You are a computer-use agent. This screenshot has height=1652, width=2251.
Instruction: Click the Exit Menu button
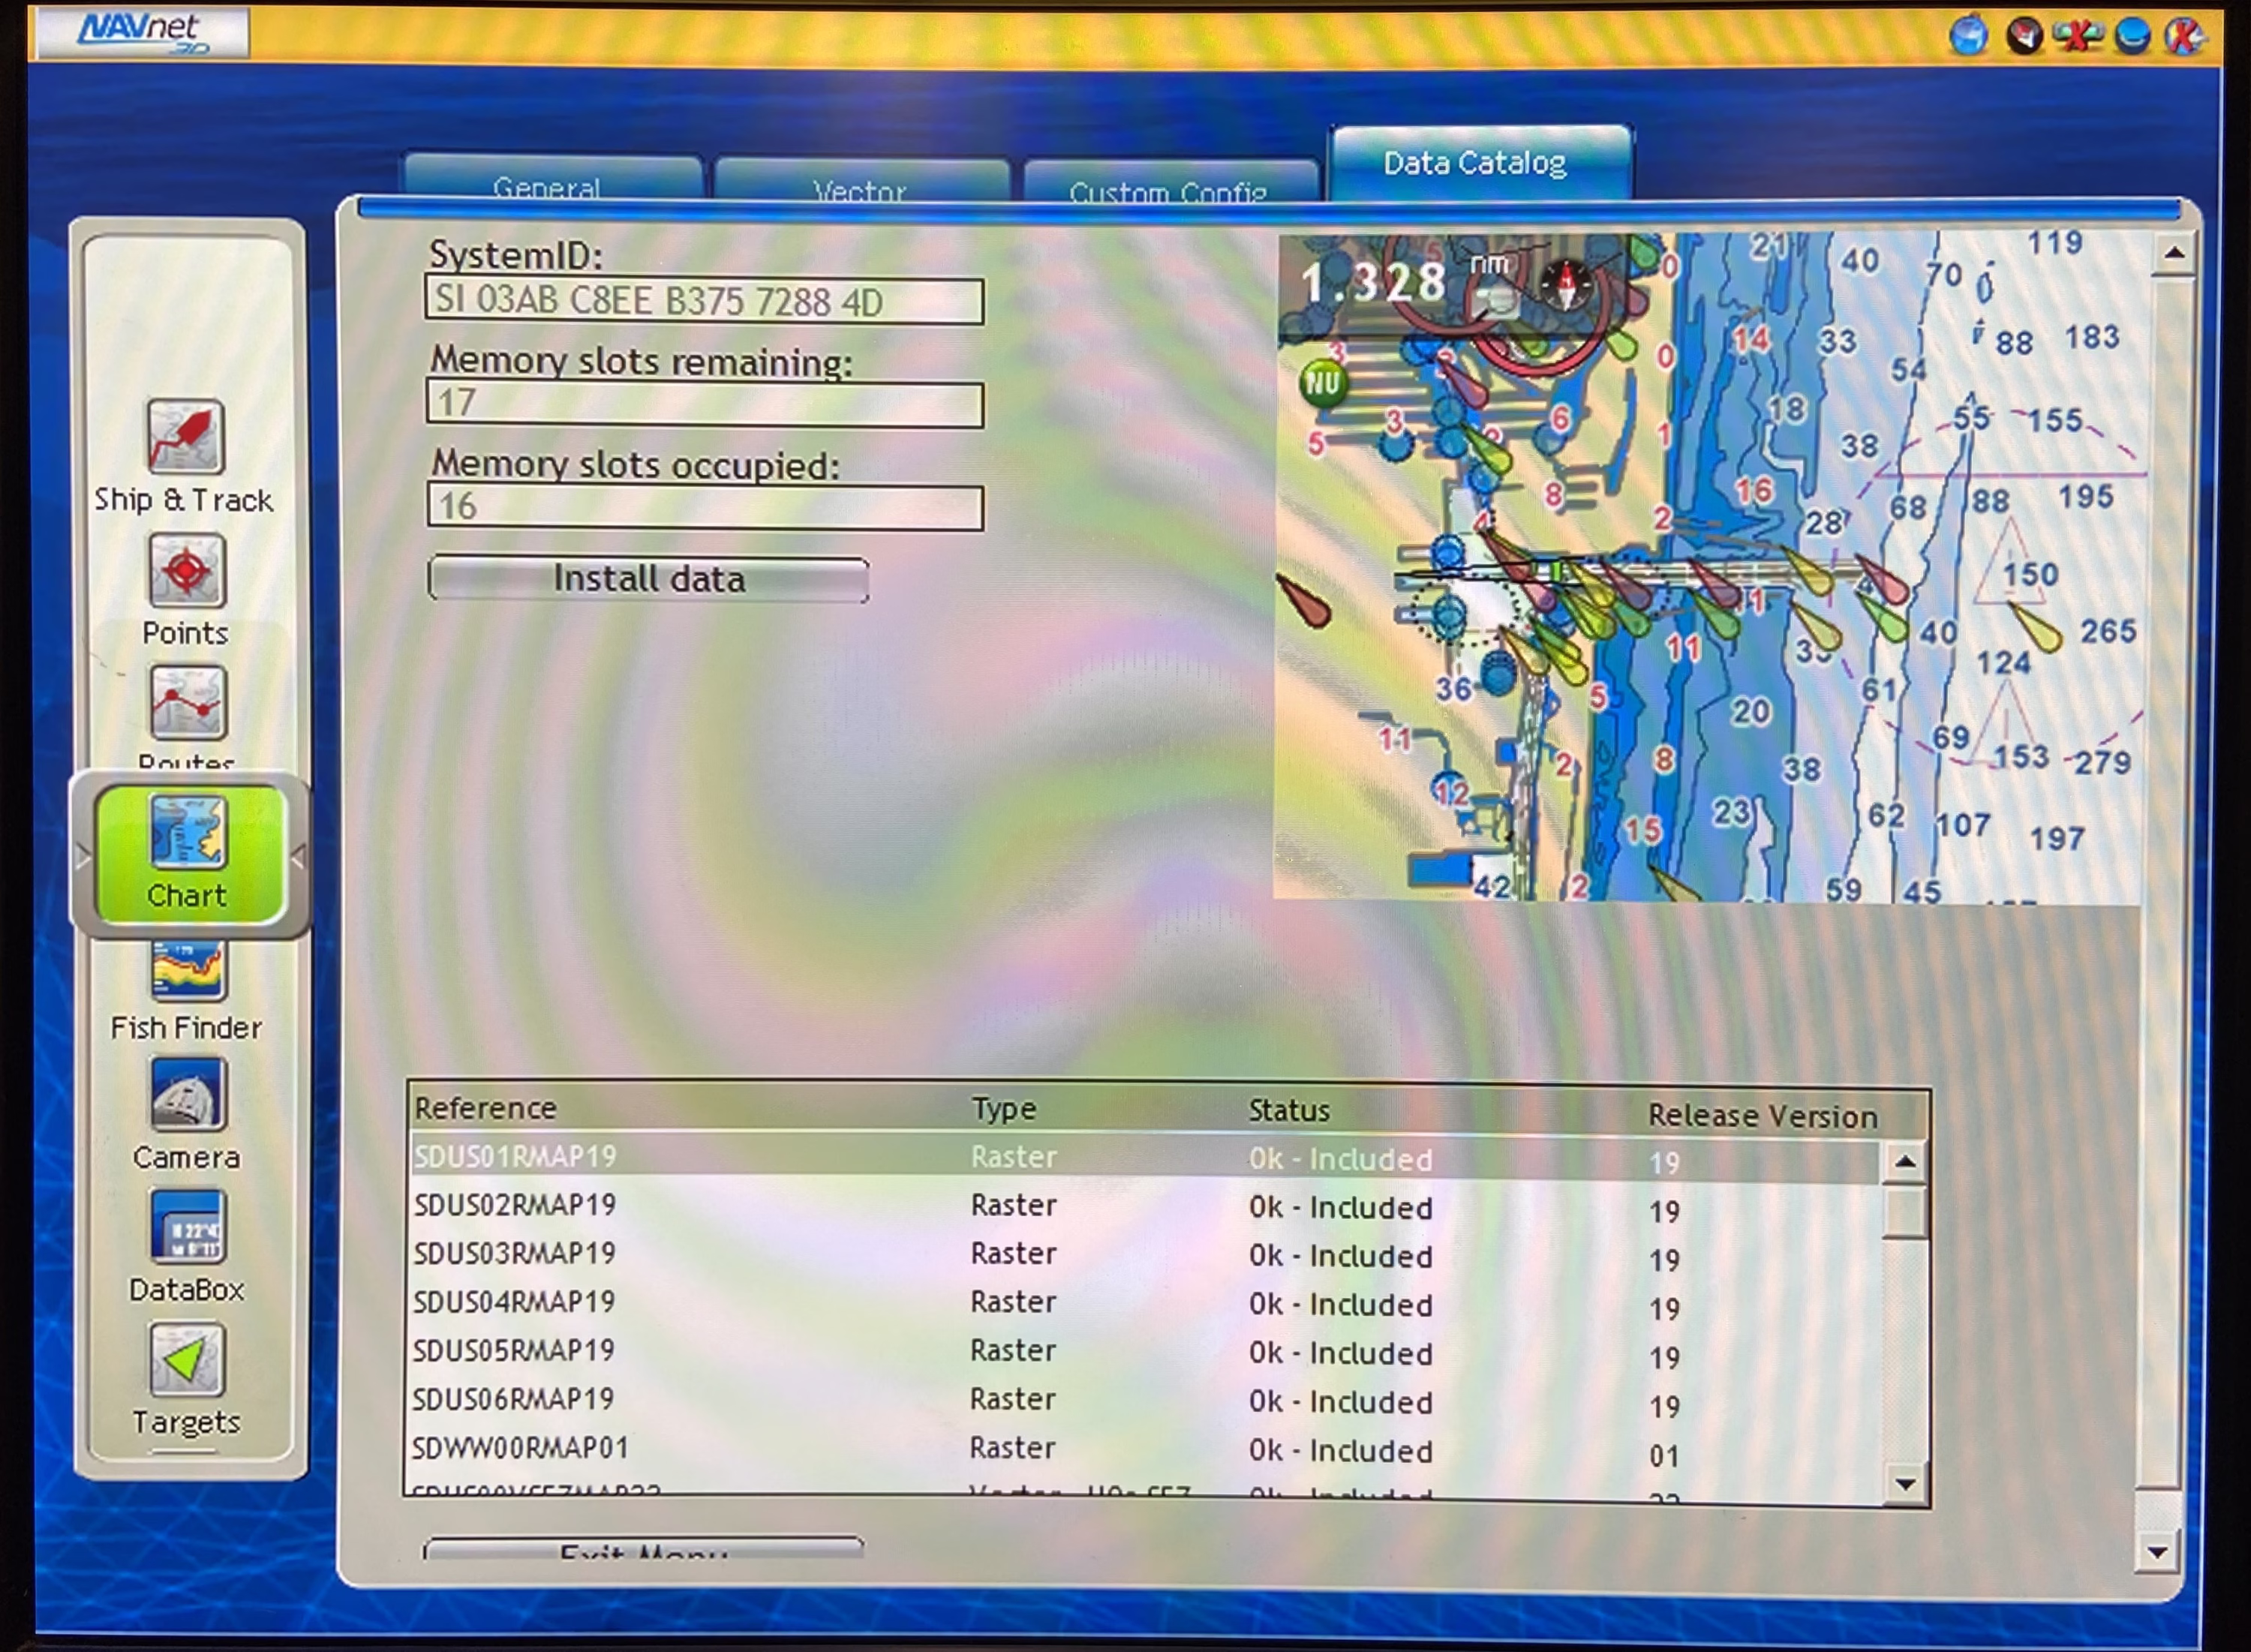tap(643, 1550)
